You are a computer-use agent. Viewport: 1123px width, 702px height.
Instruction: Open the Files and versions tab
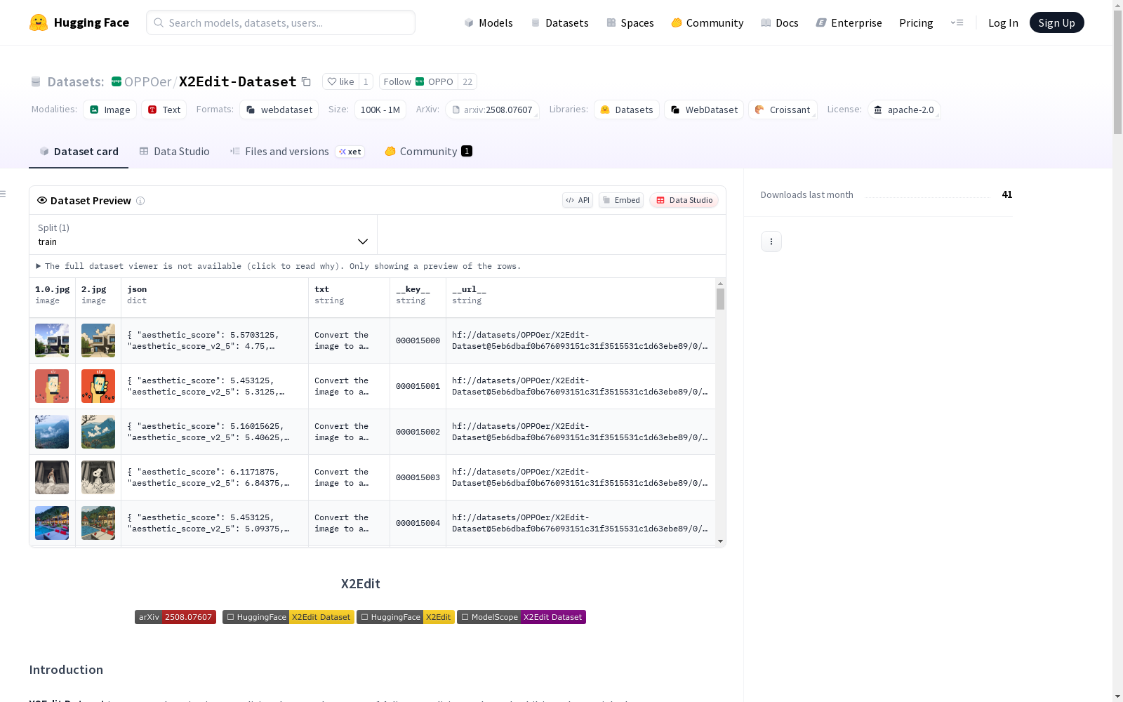pos(297,152)
